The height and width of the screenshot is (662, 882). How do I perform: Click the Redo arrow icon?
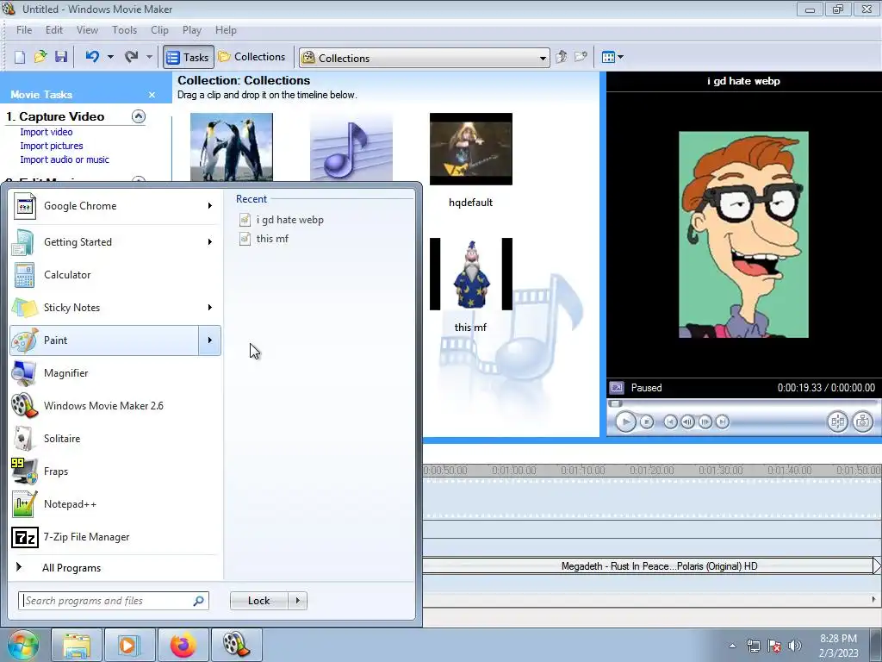pyautogui.click(x=132, y=57)
